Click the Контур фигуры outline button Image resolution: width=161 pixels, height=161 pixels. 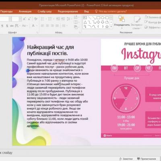[x=153, y=22]
